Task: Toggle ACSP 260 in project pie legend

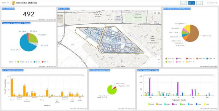Action: [170, 59]
